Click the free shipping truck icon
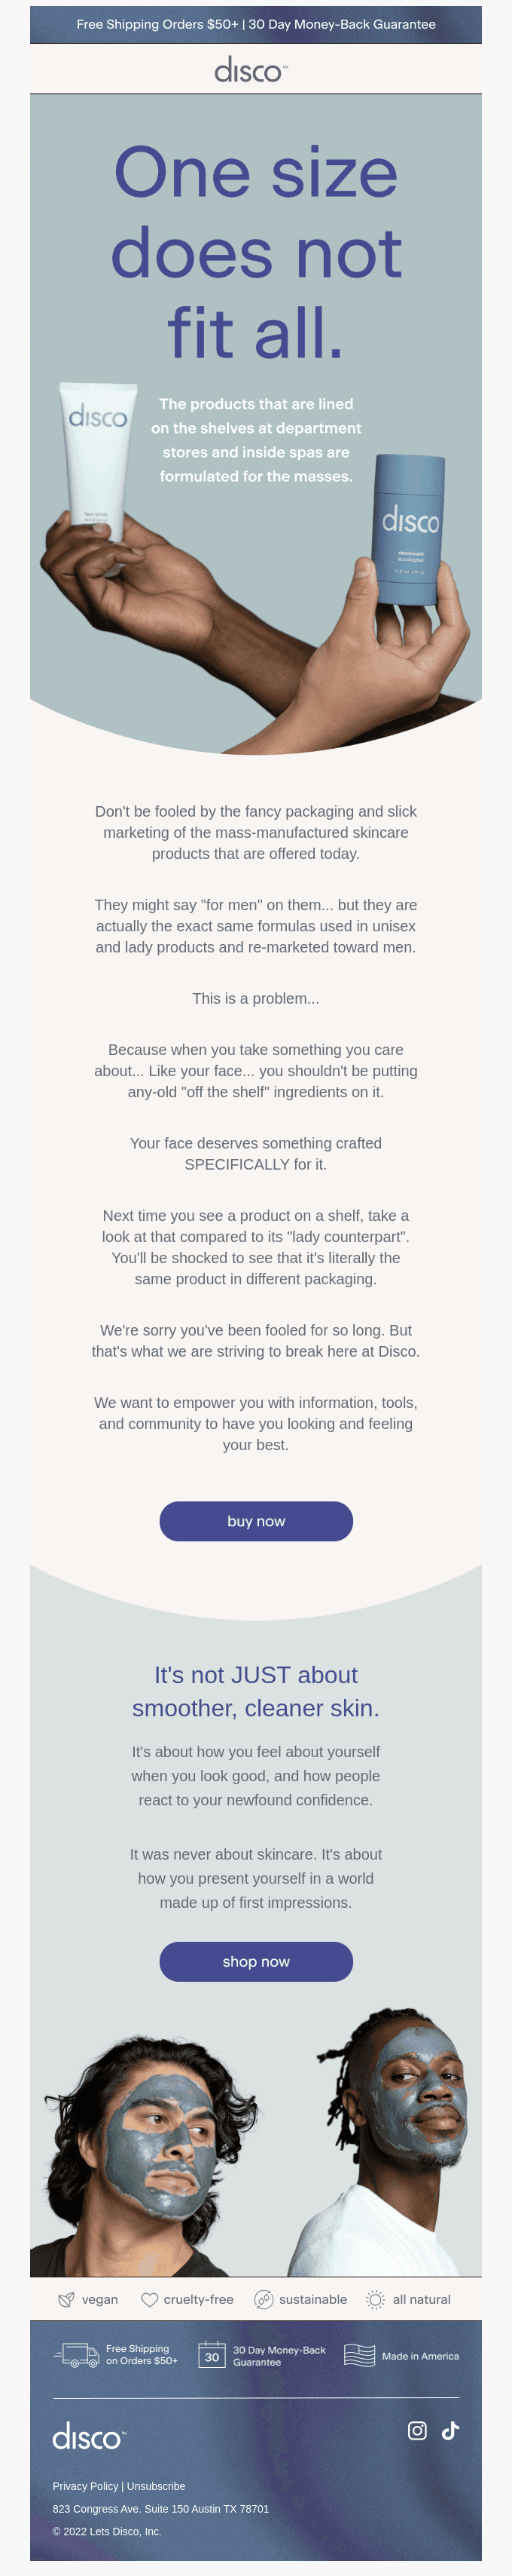The width and height of the screenshot is (512, 2576). [77, 2355]
